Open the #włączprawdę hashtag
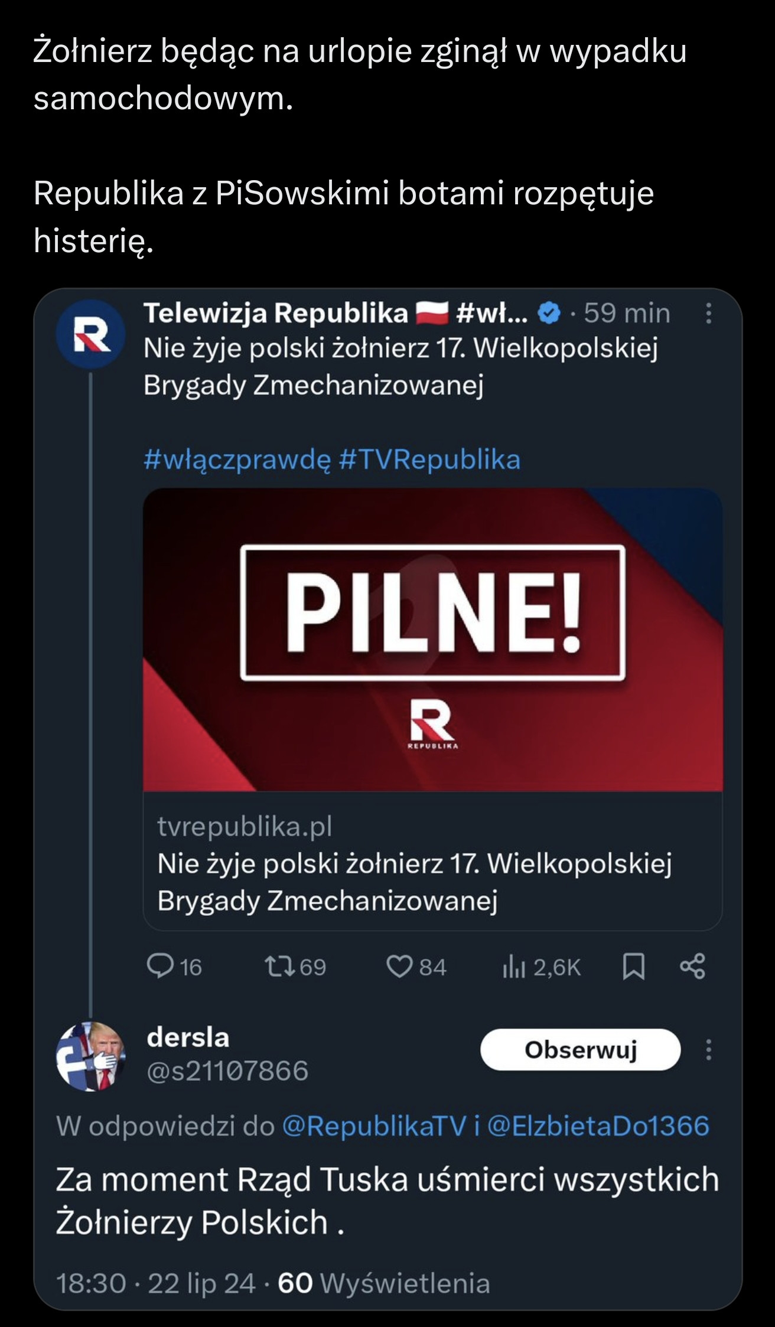Viewport: 775px width, 1327px height. (237, 459)
